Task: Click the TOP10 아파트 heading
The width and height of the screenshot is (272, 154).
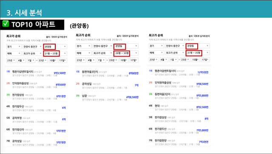Action: coord(33,24)
